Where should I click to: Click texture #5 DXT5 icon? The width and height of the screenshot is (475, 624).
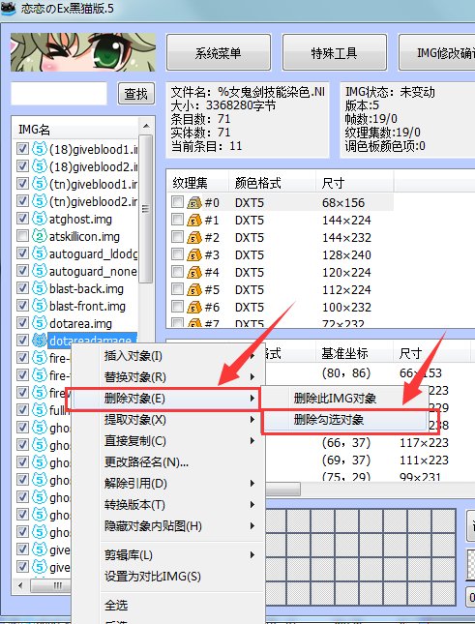[x=194, y=289]
